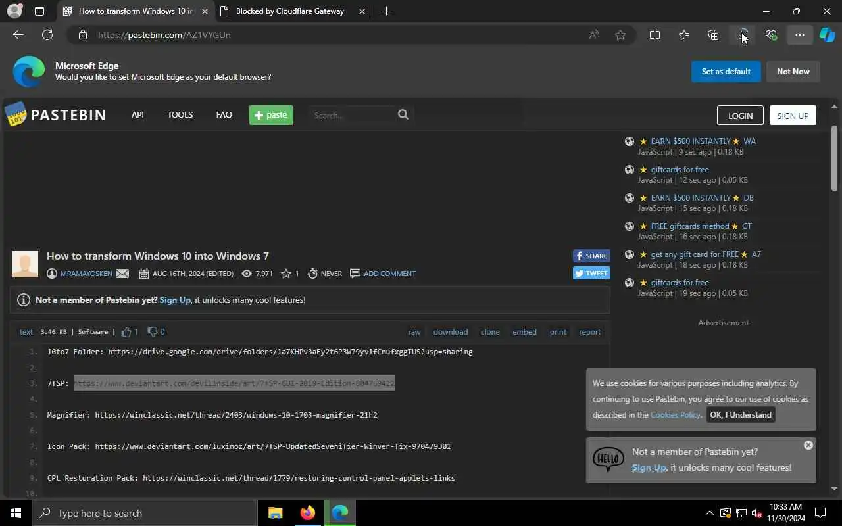Dismiss default browser prompt with Not Now
The width and height of the screenshot is (842, 526).
793,71
